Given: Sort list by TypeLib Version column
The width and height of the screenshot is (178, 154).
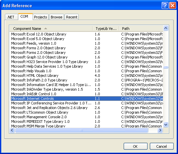Looking at the screenshot, I should click(106, 29).
